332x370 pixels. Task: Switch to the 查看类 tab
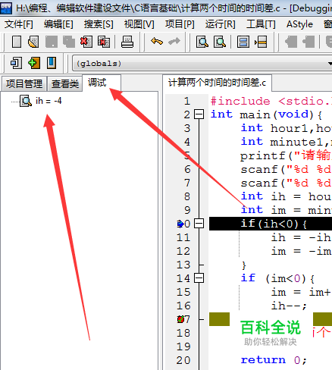65,83
